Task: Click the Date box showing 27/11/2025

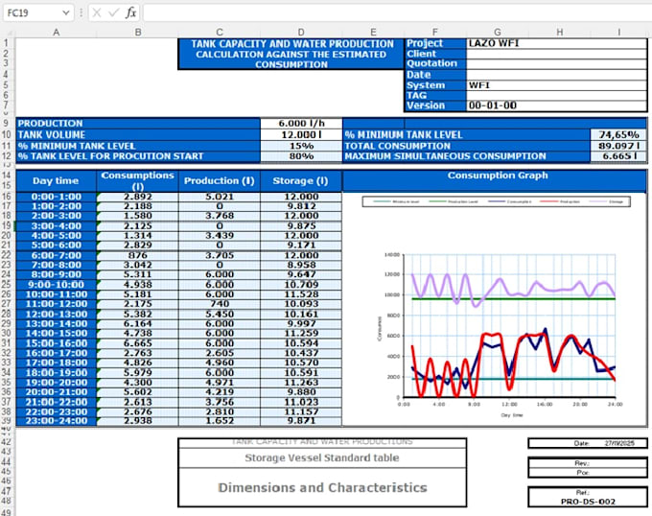Action: (x=588, y=443)
